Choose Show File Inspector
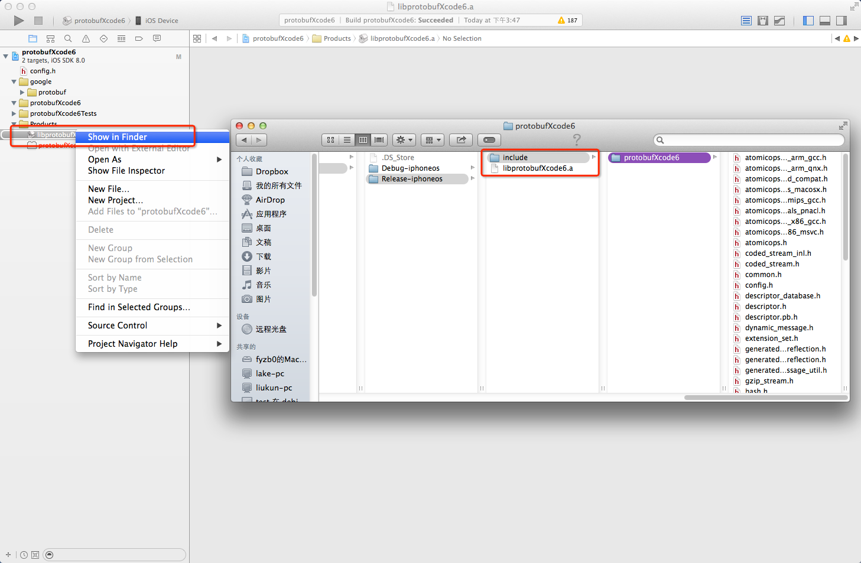 (152, 171)
